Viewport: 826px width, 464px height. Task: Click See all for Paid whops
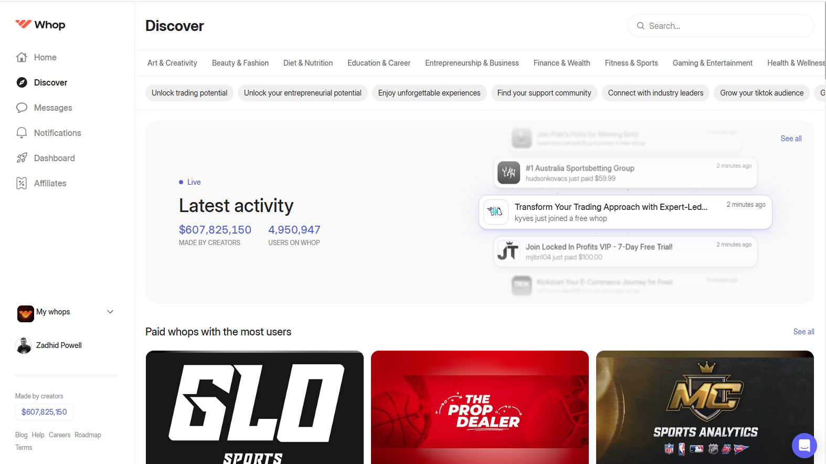tap(803, 332)
